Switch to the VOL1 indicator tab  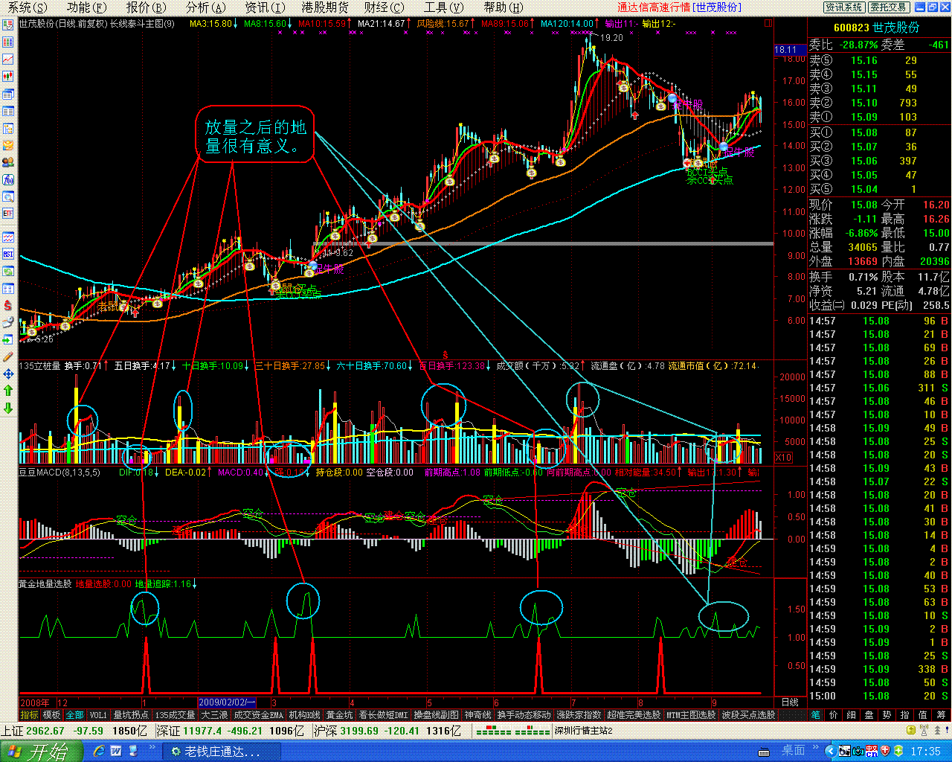pyautogui.click(x=98, y=715)
